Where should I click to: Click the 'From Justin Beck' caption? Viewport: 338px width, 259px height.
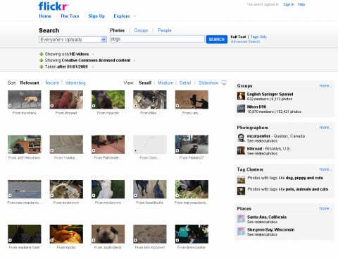point(108,248)
